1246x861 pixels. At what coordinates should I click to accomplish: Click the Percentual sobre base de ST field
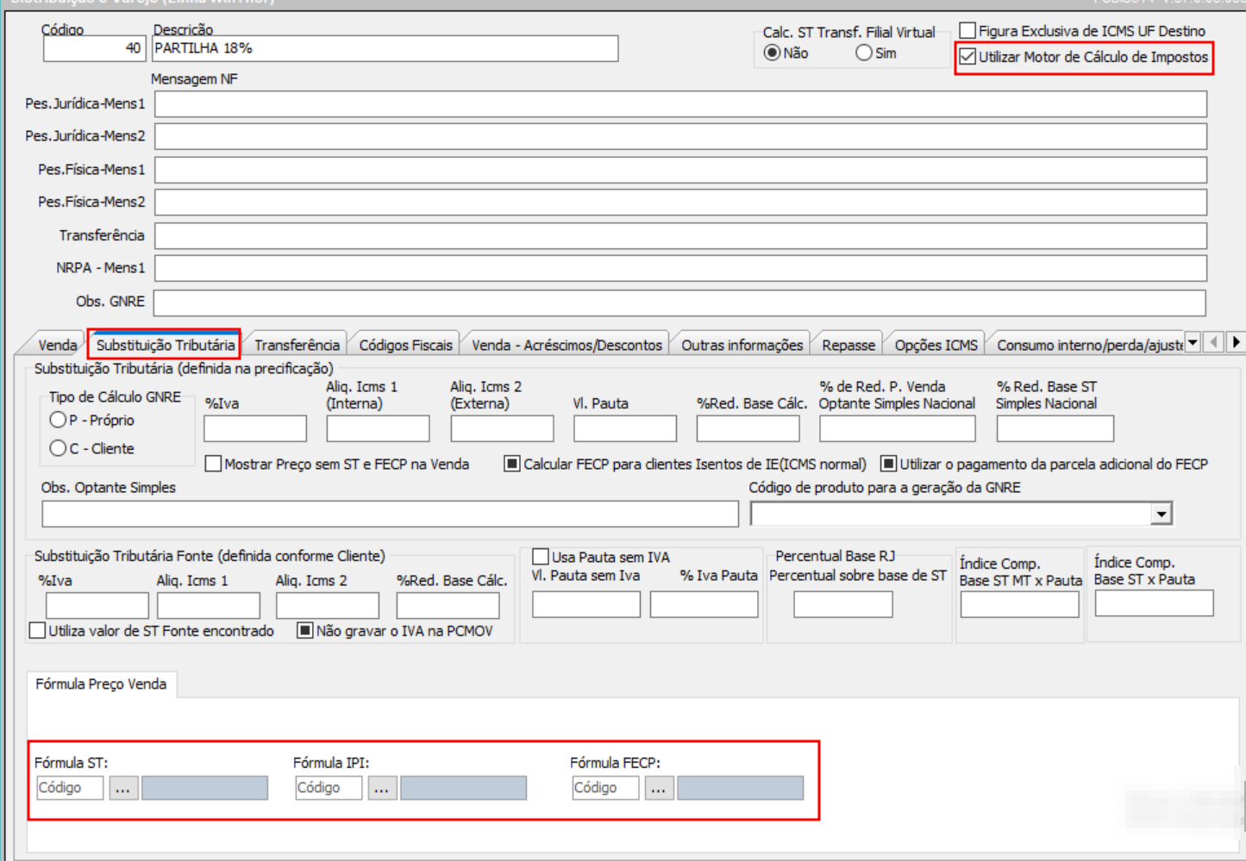click(x=843, y=605)
